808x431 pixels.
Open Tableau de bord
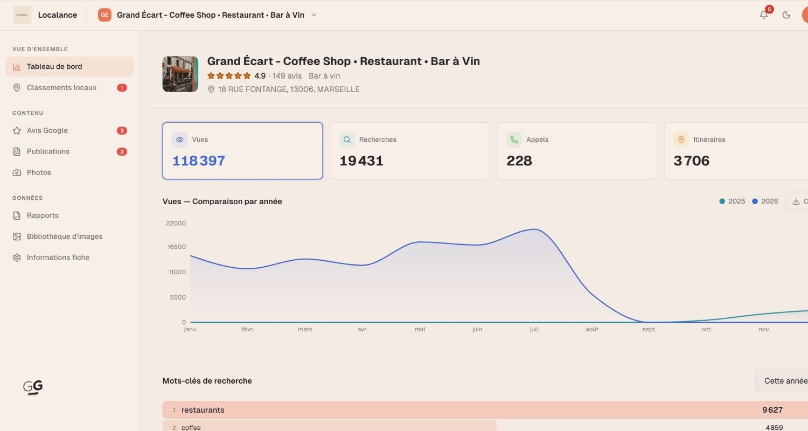[x=69, y=67]
